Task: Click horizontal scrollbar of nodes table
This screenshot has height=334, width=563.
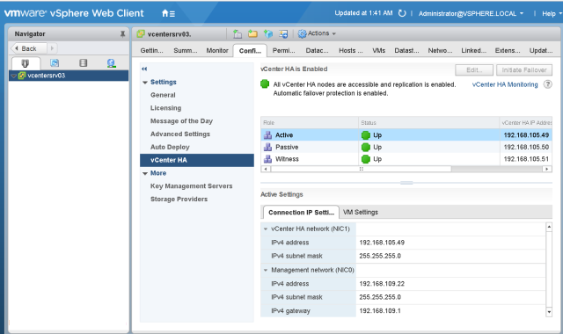Action: tap(361, 169)
